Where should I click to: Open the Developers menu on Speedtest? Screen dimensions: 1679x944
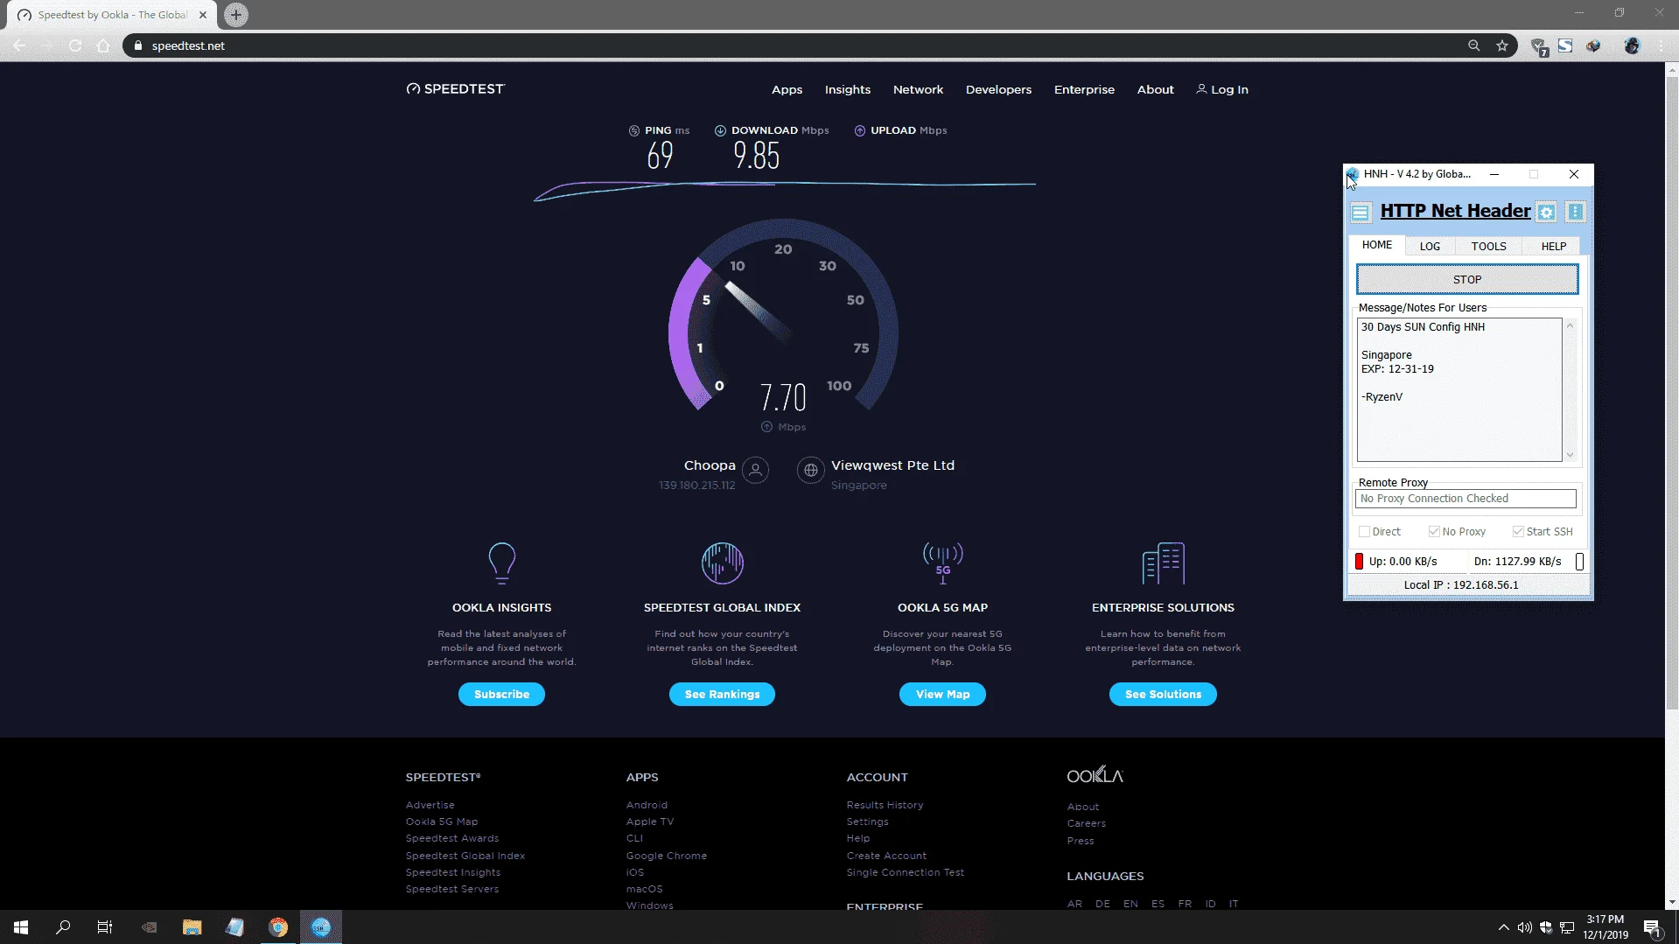(998, 89)
